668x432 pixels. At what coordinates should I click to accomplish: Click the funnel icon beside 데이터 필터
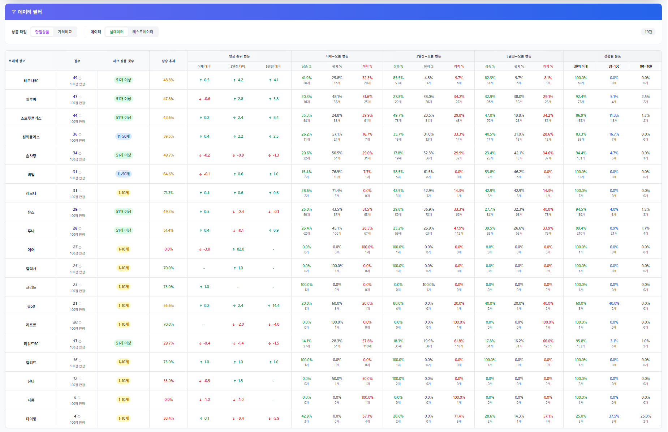(14, 12)
